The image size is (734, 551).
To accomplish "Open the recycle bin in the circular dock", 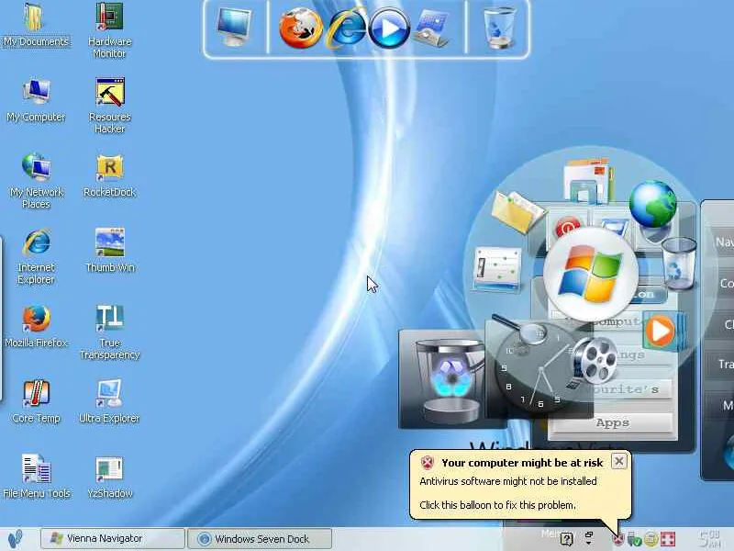I will pyautogui.click(x=679, y=264).
